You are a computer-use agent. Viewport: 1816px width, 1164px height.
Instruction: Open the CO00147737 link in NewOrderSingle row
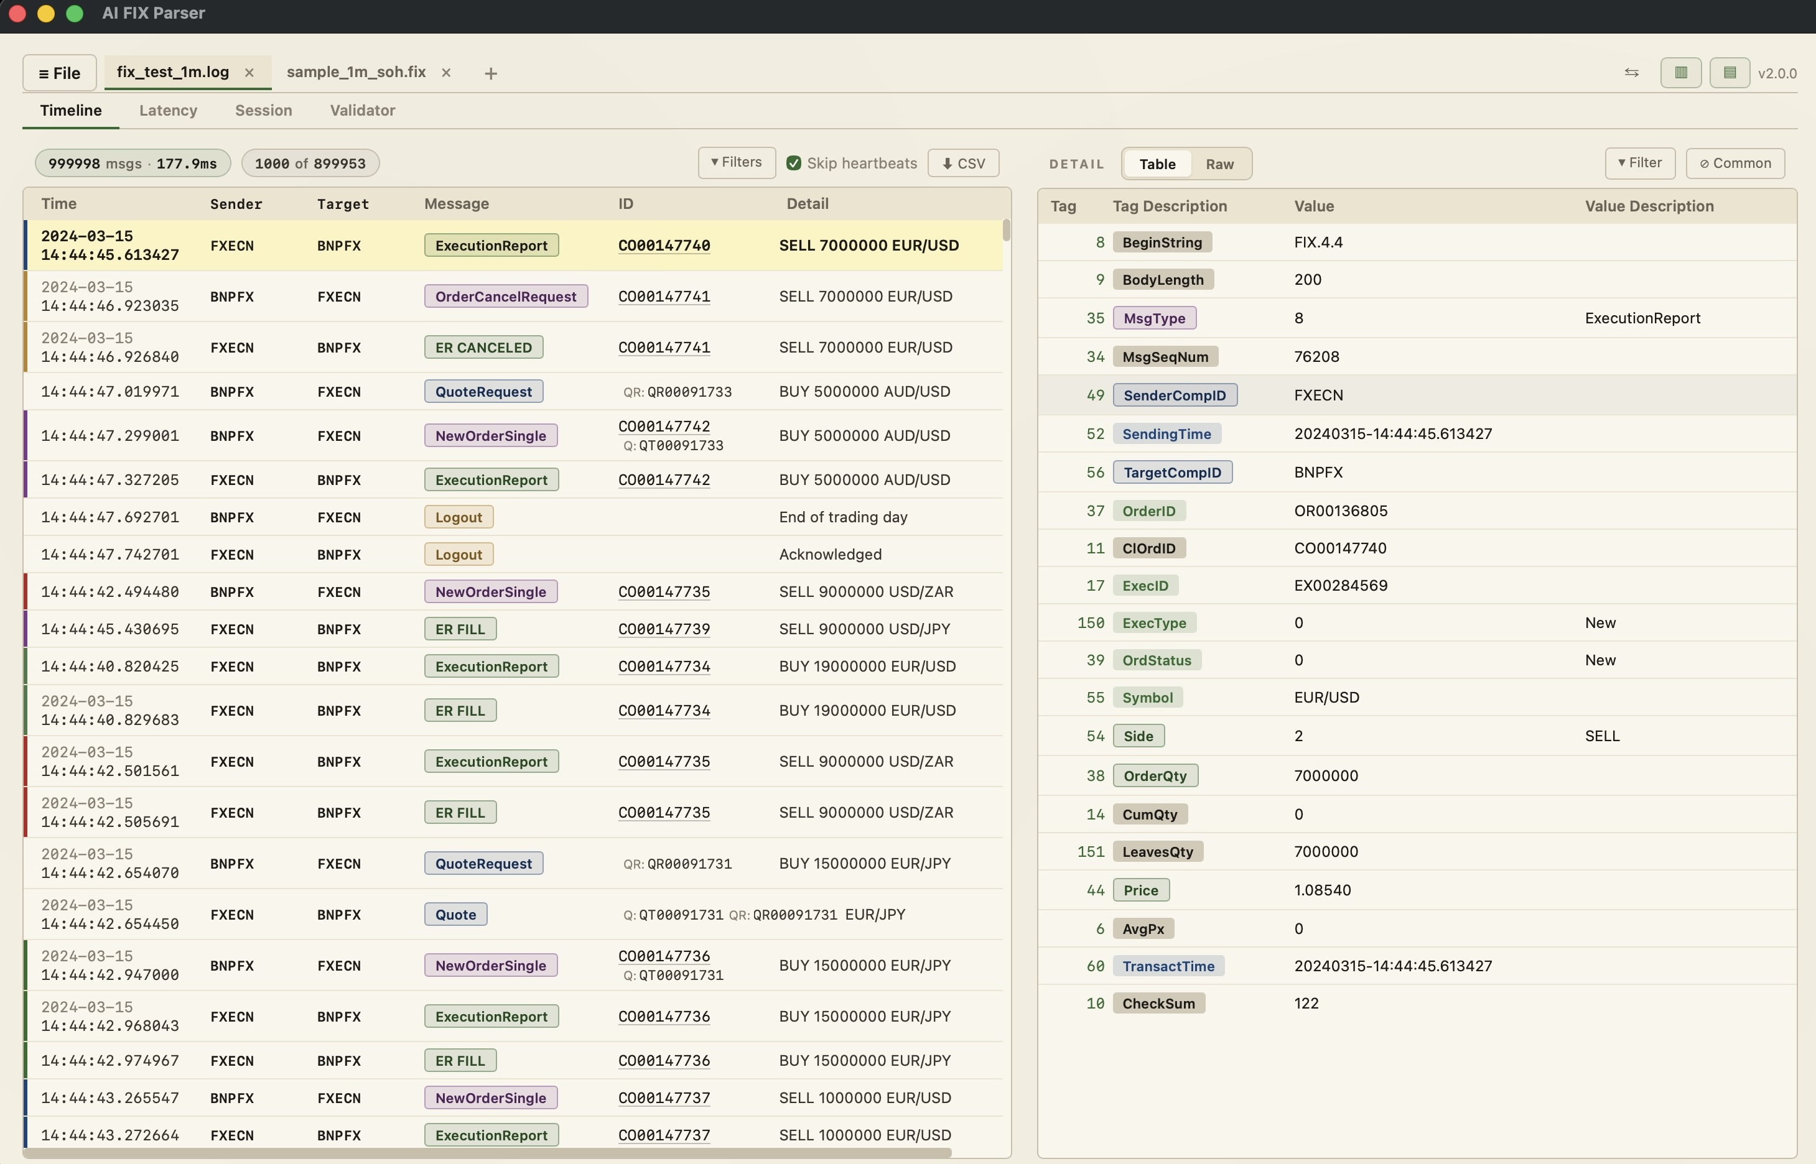point(664,1097)
